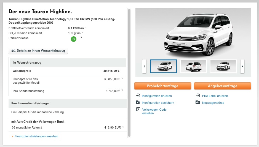Click the Kraftstoffverbrauch kombiniert label

[x=29, y=28]
